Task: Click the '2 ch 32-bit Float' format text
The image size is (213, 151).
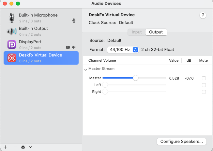Action: [x=158, y=50]
